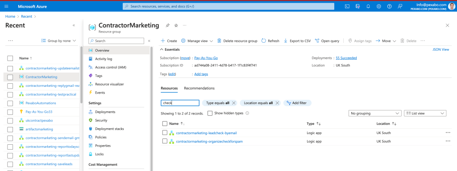Open Policies in the sidebar
457x171 pixels.
pyautogui.click(x=100, y=137)
